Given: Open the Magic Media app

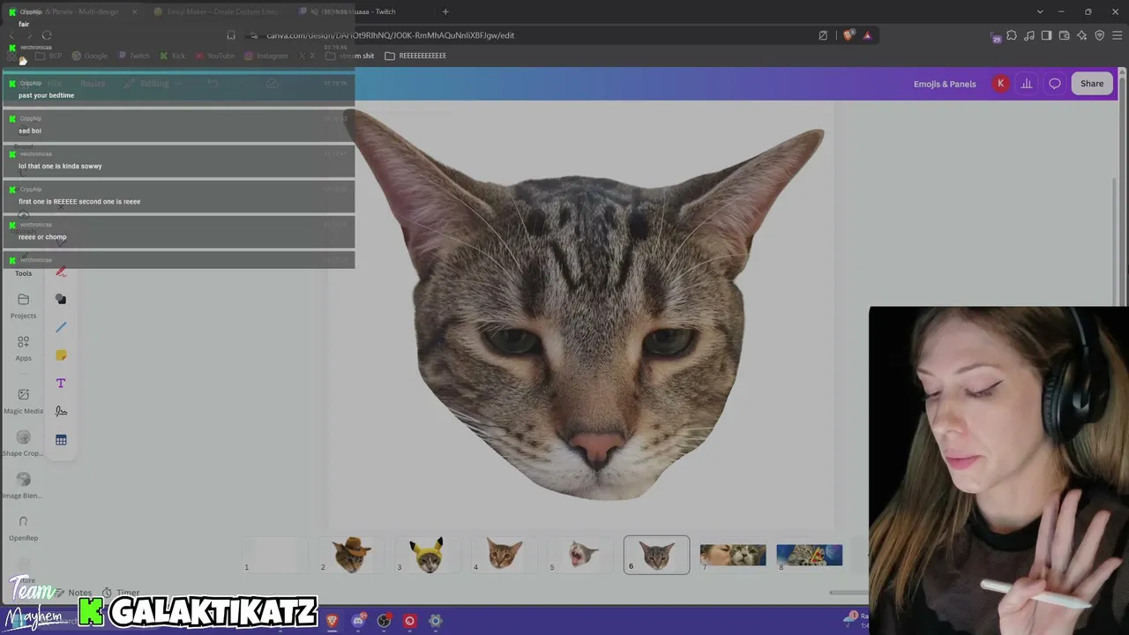Looking at the screenshot, I should pyautogui.click(x=23, y=400).
